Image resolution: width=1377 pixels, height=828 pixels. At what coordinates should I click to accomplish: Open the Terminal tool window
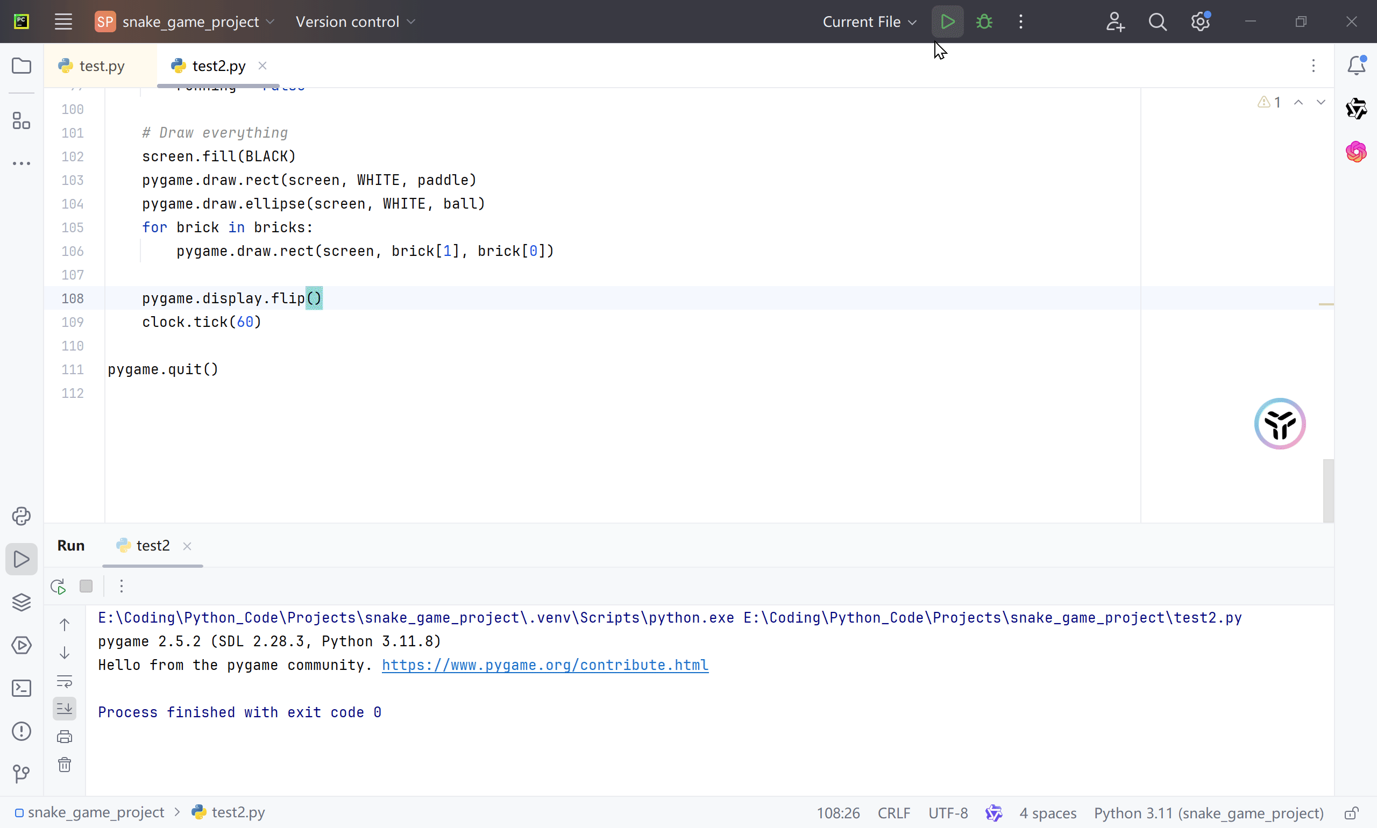[21, 689]
